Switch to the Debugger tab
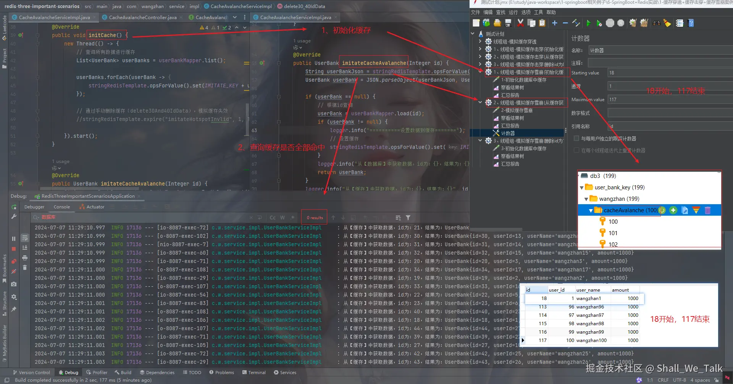This screenshot has width=733, height=384. point(34,207)
